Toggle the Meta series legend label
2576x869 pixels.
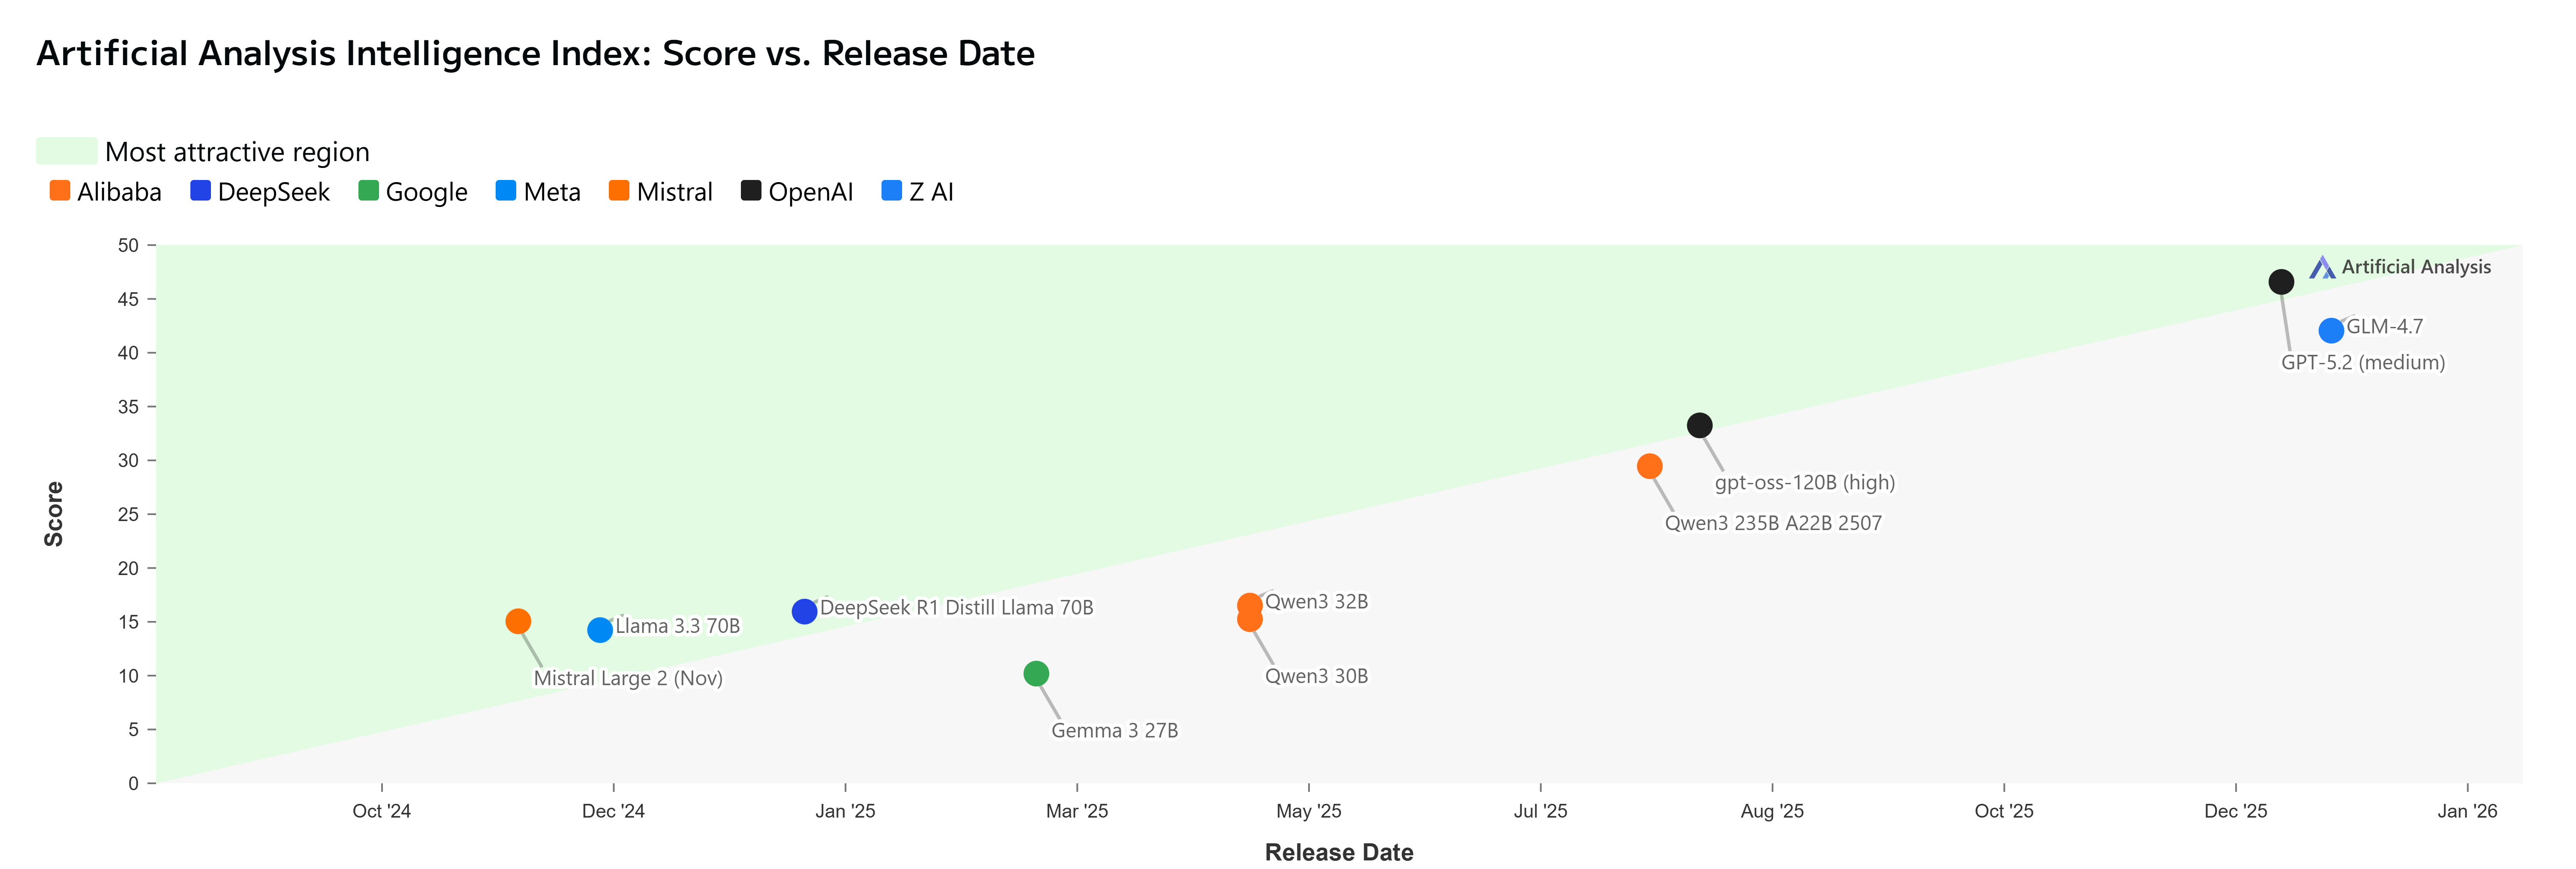(552, 192)
